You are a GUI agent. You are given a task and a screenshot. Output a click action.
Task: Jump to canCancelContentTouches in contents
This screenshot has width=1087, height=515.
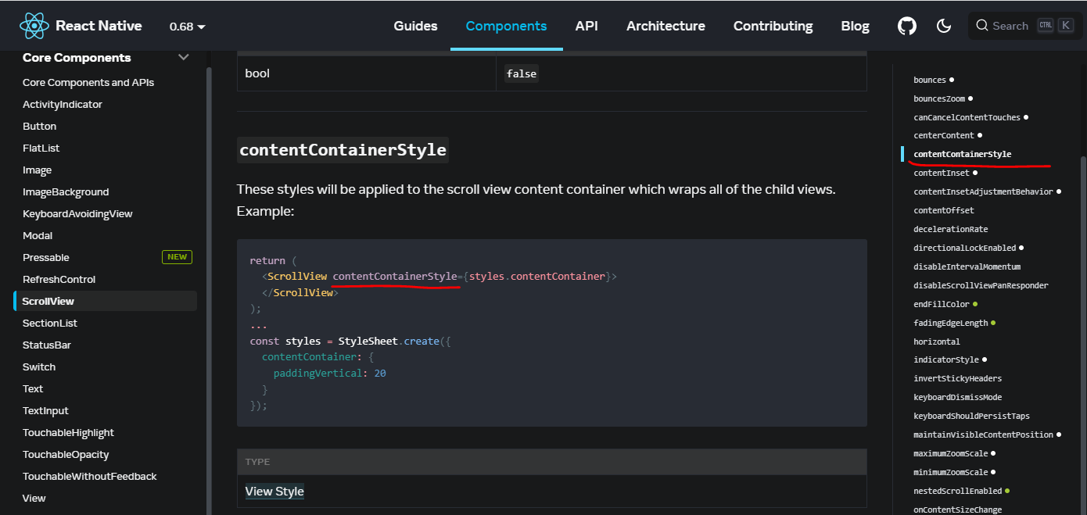(x=967, y=117)
